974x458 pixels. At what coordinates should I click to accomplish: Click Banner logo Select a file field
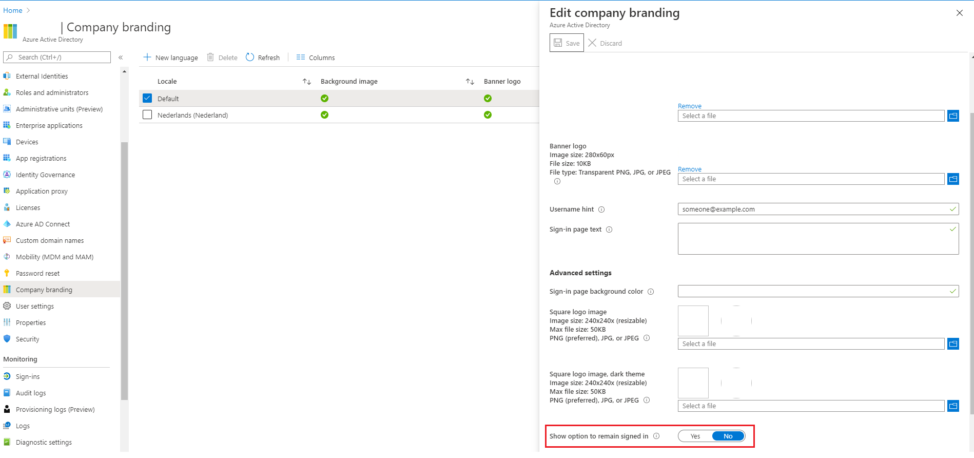pyautogui.click(x=811, y=179)
